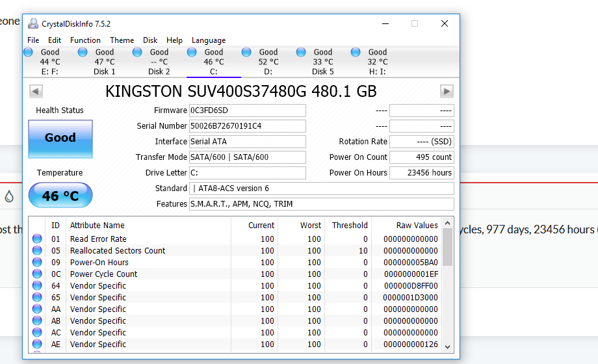Click the Good health status button
This screenshot has width=598, height=364.
pyautogui.click(x=60, y=139)
